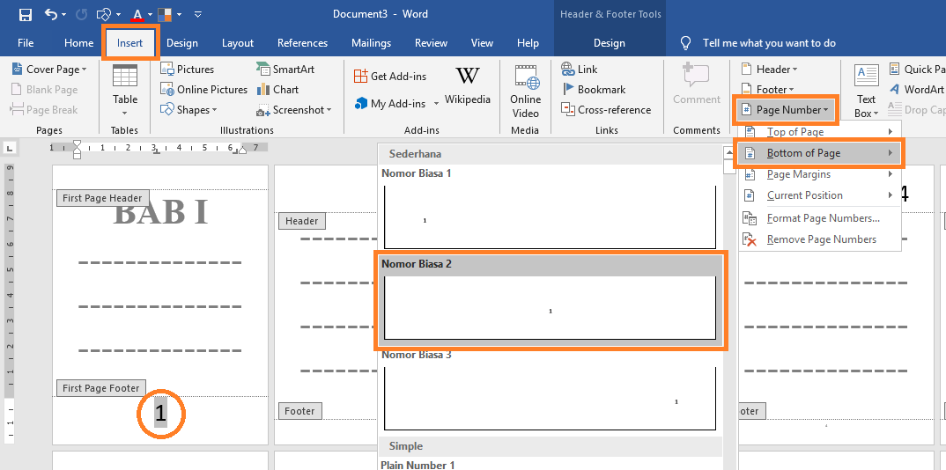946x470 pixels.
Task: Click the gallery scrollbar up arrow
Action: pos(729,153)
